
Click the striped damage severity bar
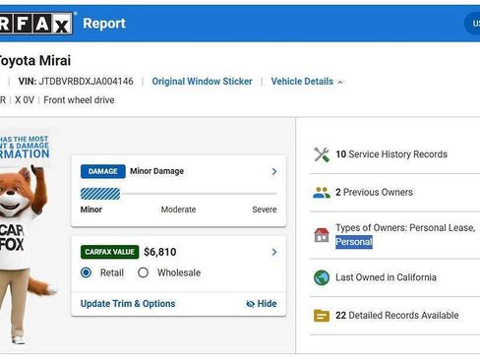(100, 194)
